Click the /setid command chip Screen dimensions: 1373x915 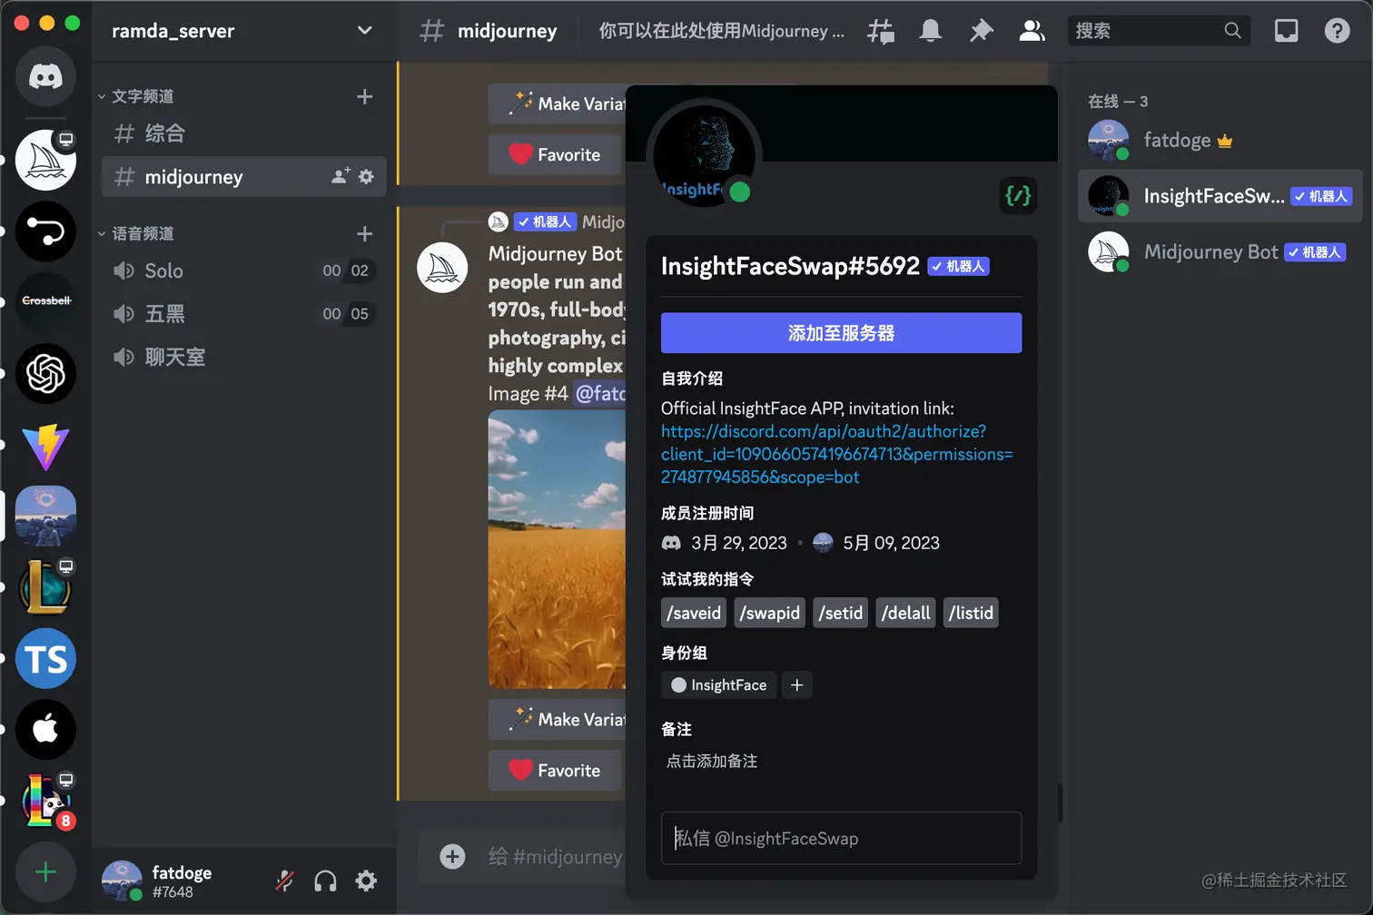click(x=841, y=613)
